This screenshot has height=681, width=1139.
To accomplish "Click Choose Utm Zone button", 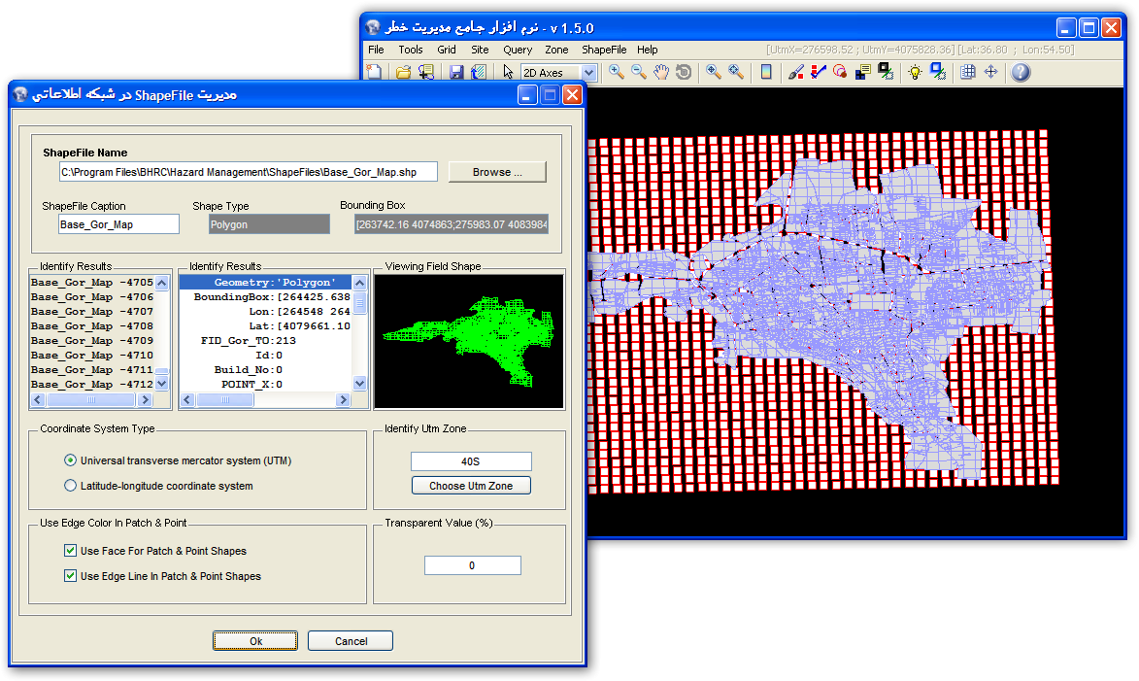I will tap(471, 486).
